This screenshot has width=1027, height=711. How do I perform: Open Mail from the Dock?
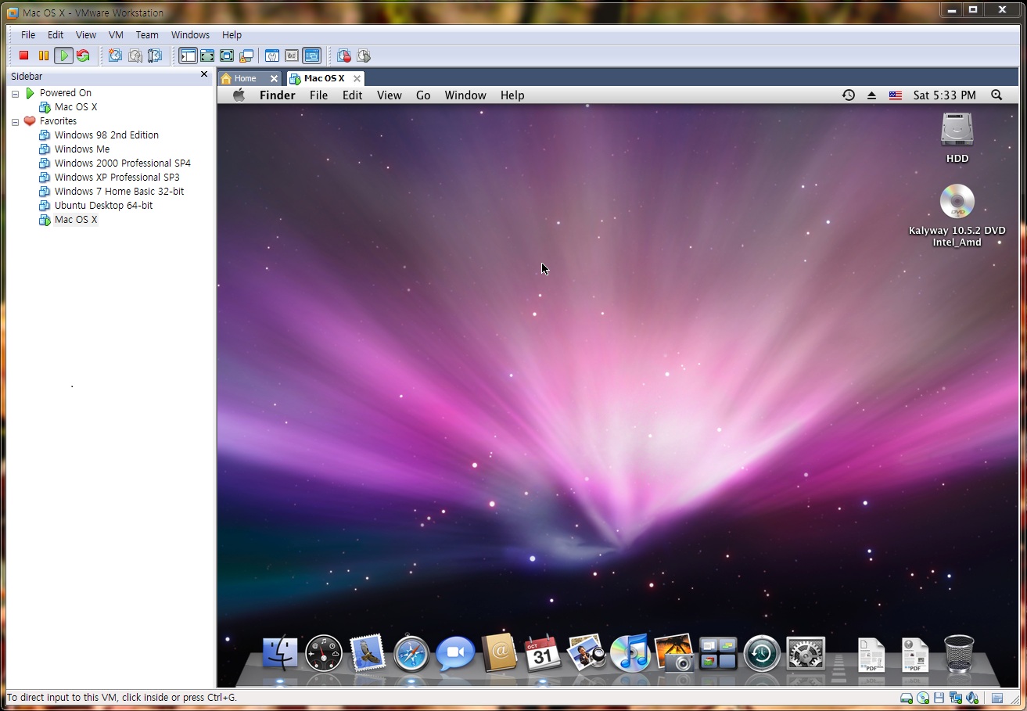pos(368,652)
